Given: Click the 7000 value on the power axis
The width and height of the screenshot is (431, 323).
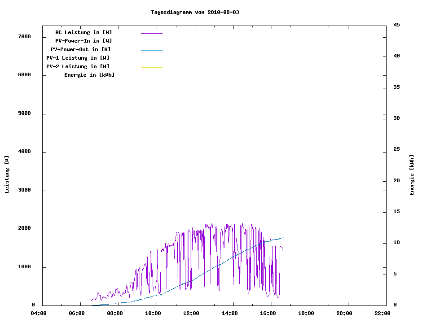Looking at the screenshot, I should (24, 36).
